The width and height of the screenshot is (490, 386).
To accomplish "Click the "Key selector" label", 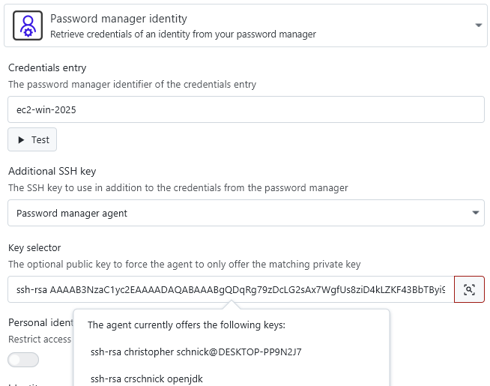I will (x=34, y=247).
